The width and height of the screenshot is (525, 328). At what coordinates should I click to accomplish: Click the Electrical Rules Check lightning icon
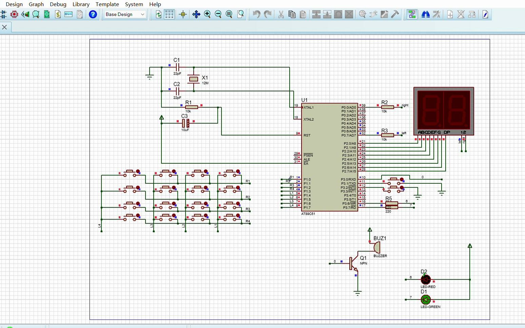click(485, 14)
